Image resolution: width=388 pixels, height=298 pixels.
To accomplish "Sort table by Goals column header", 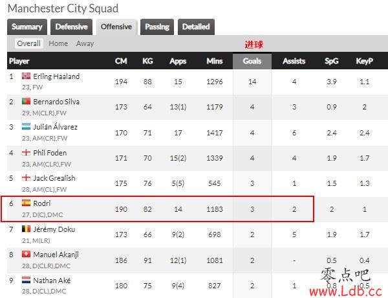I will (x=252, y=61).
